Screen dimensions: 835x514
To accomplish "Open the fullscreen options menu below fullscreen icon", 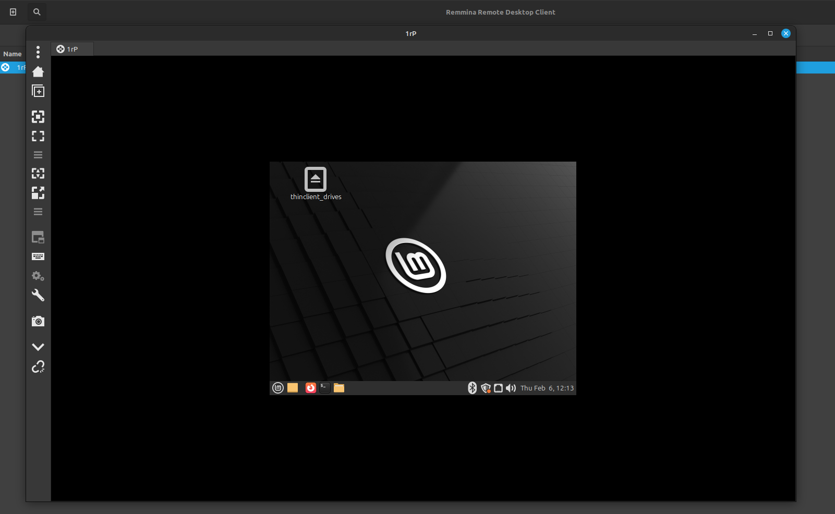I will tap(38, 155).
